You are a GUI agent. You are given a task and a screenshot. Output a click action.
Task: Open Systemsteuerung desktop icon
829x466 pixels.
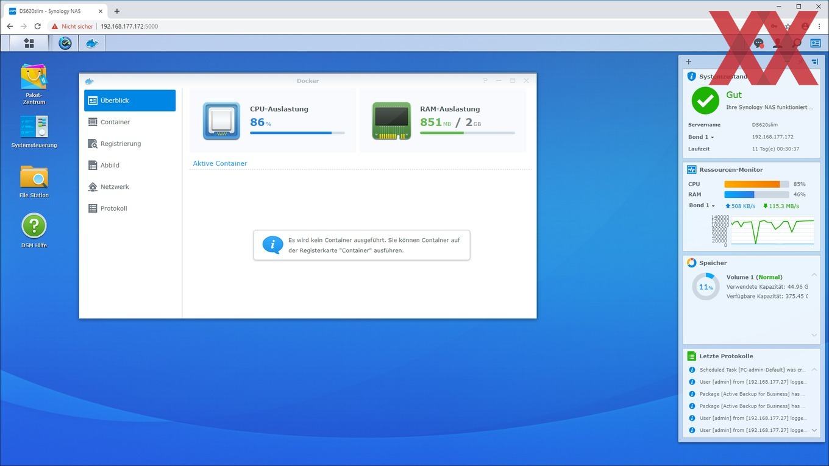[34, 132]
